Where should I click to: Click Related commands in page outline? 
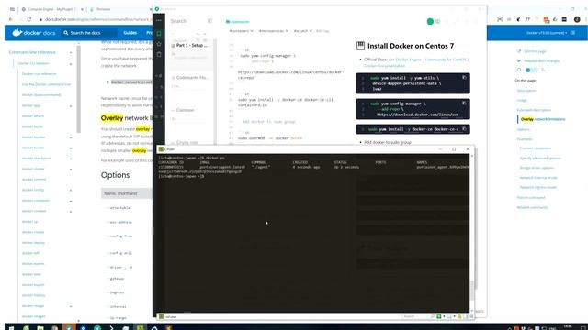[532, 207]
